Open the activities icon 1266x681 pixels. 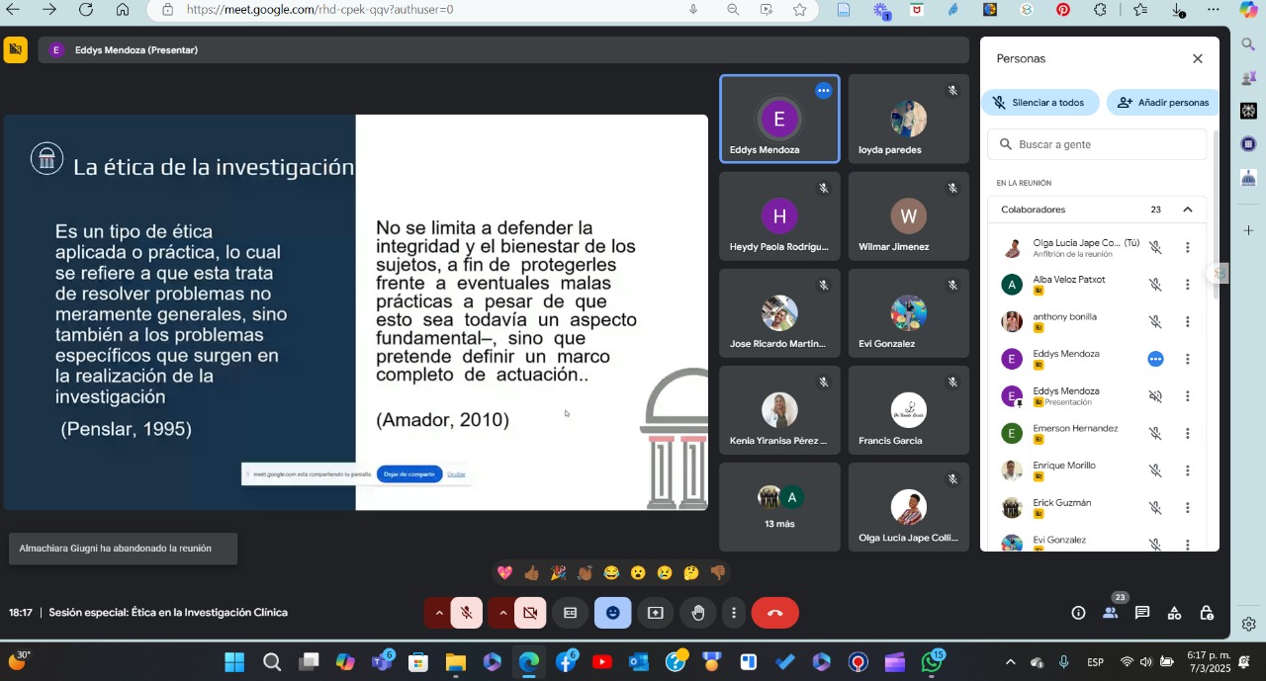(x=1174, y=613)
